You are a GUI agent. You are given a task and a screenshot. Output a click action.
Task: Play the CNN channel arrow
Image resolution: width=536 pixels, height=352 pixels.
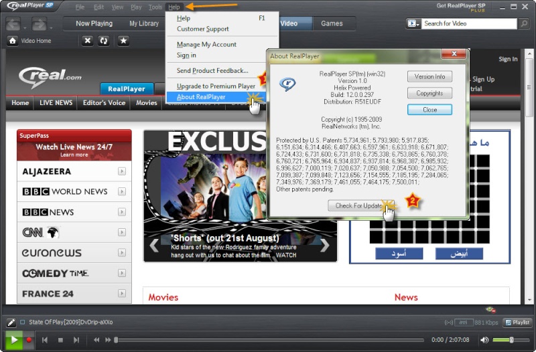tap(122, 232)
